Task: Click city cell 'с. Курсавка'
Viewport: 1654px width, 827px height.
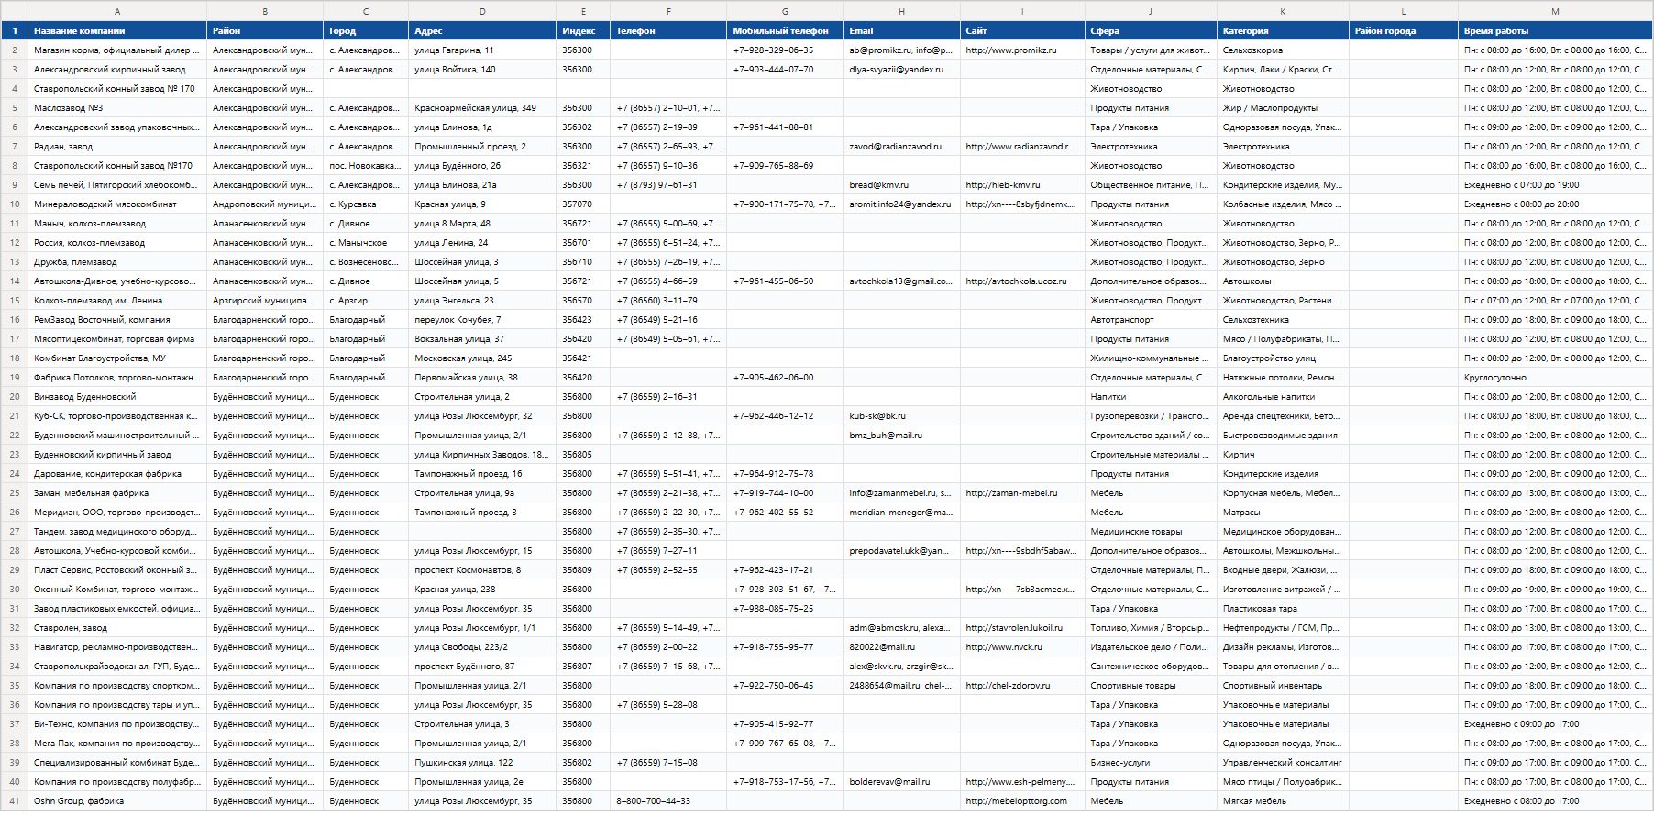Action: tap(366, 204)
